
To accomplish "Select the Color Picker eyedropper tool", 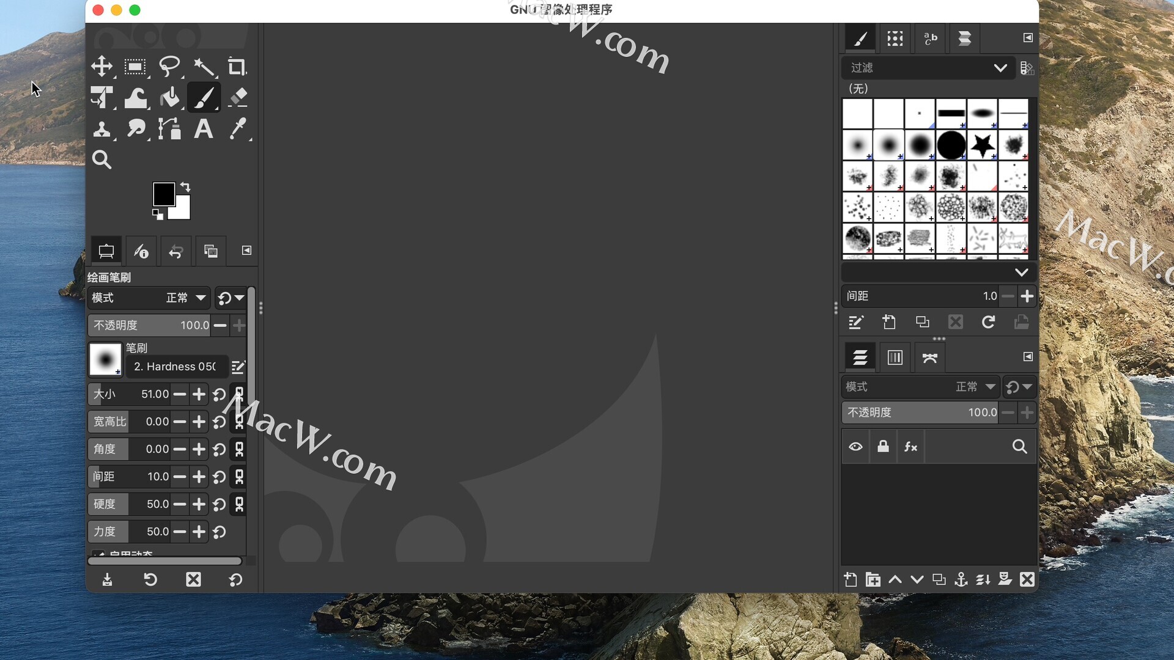I will point(238,129).
